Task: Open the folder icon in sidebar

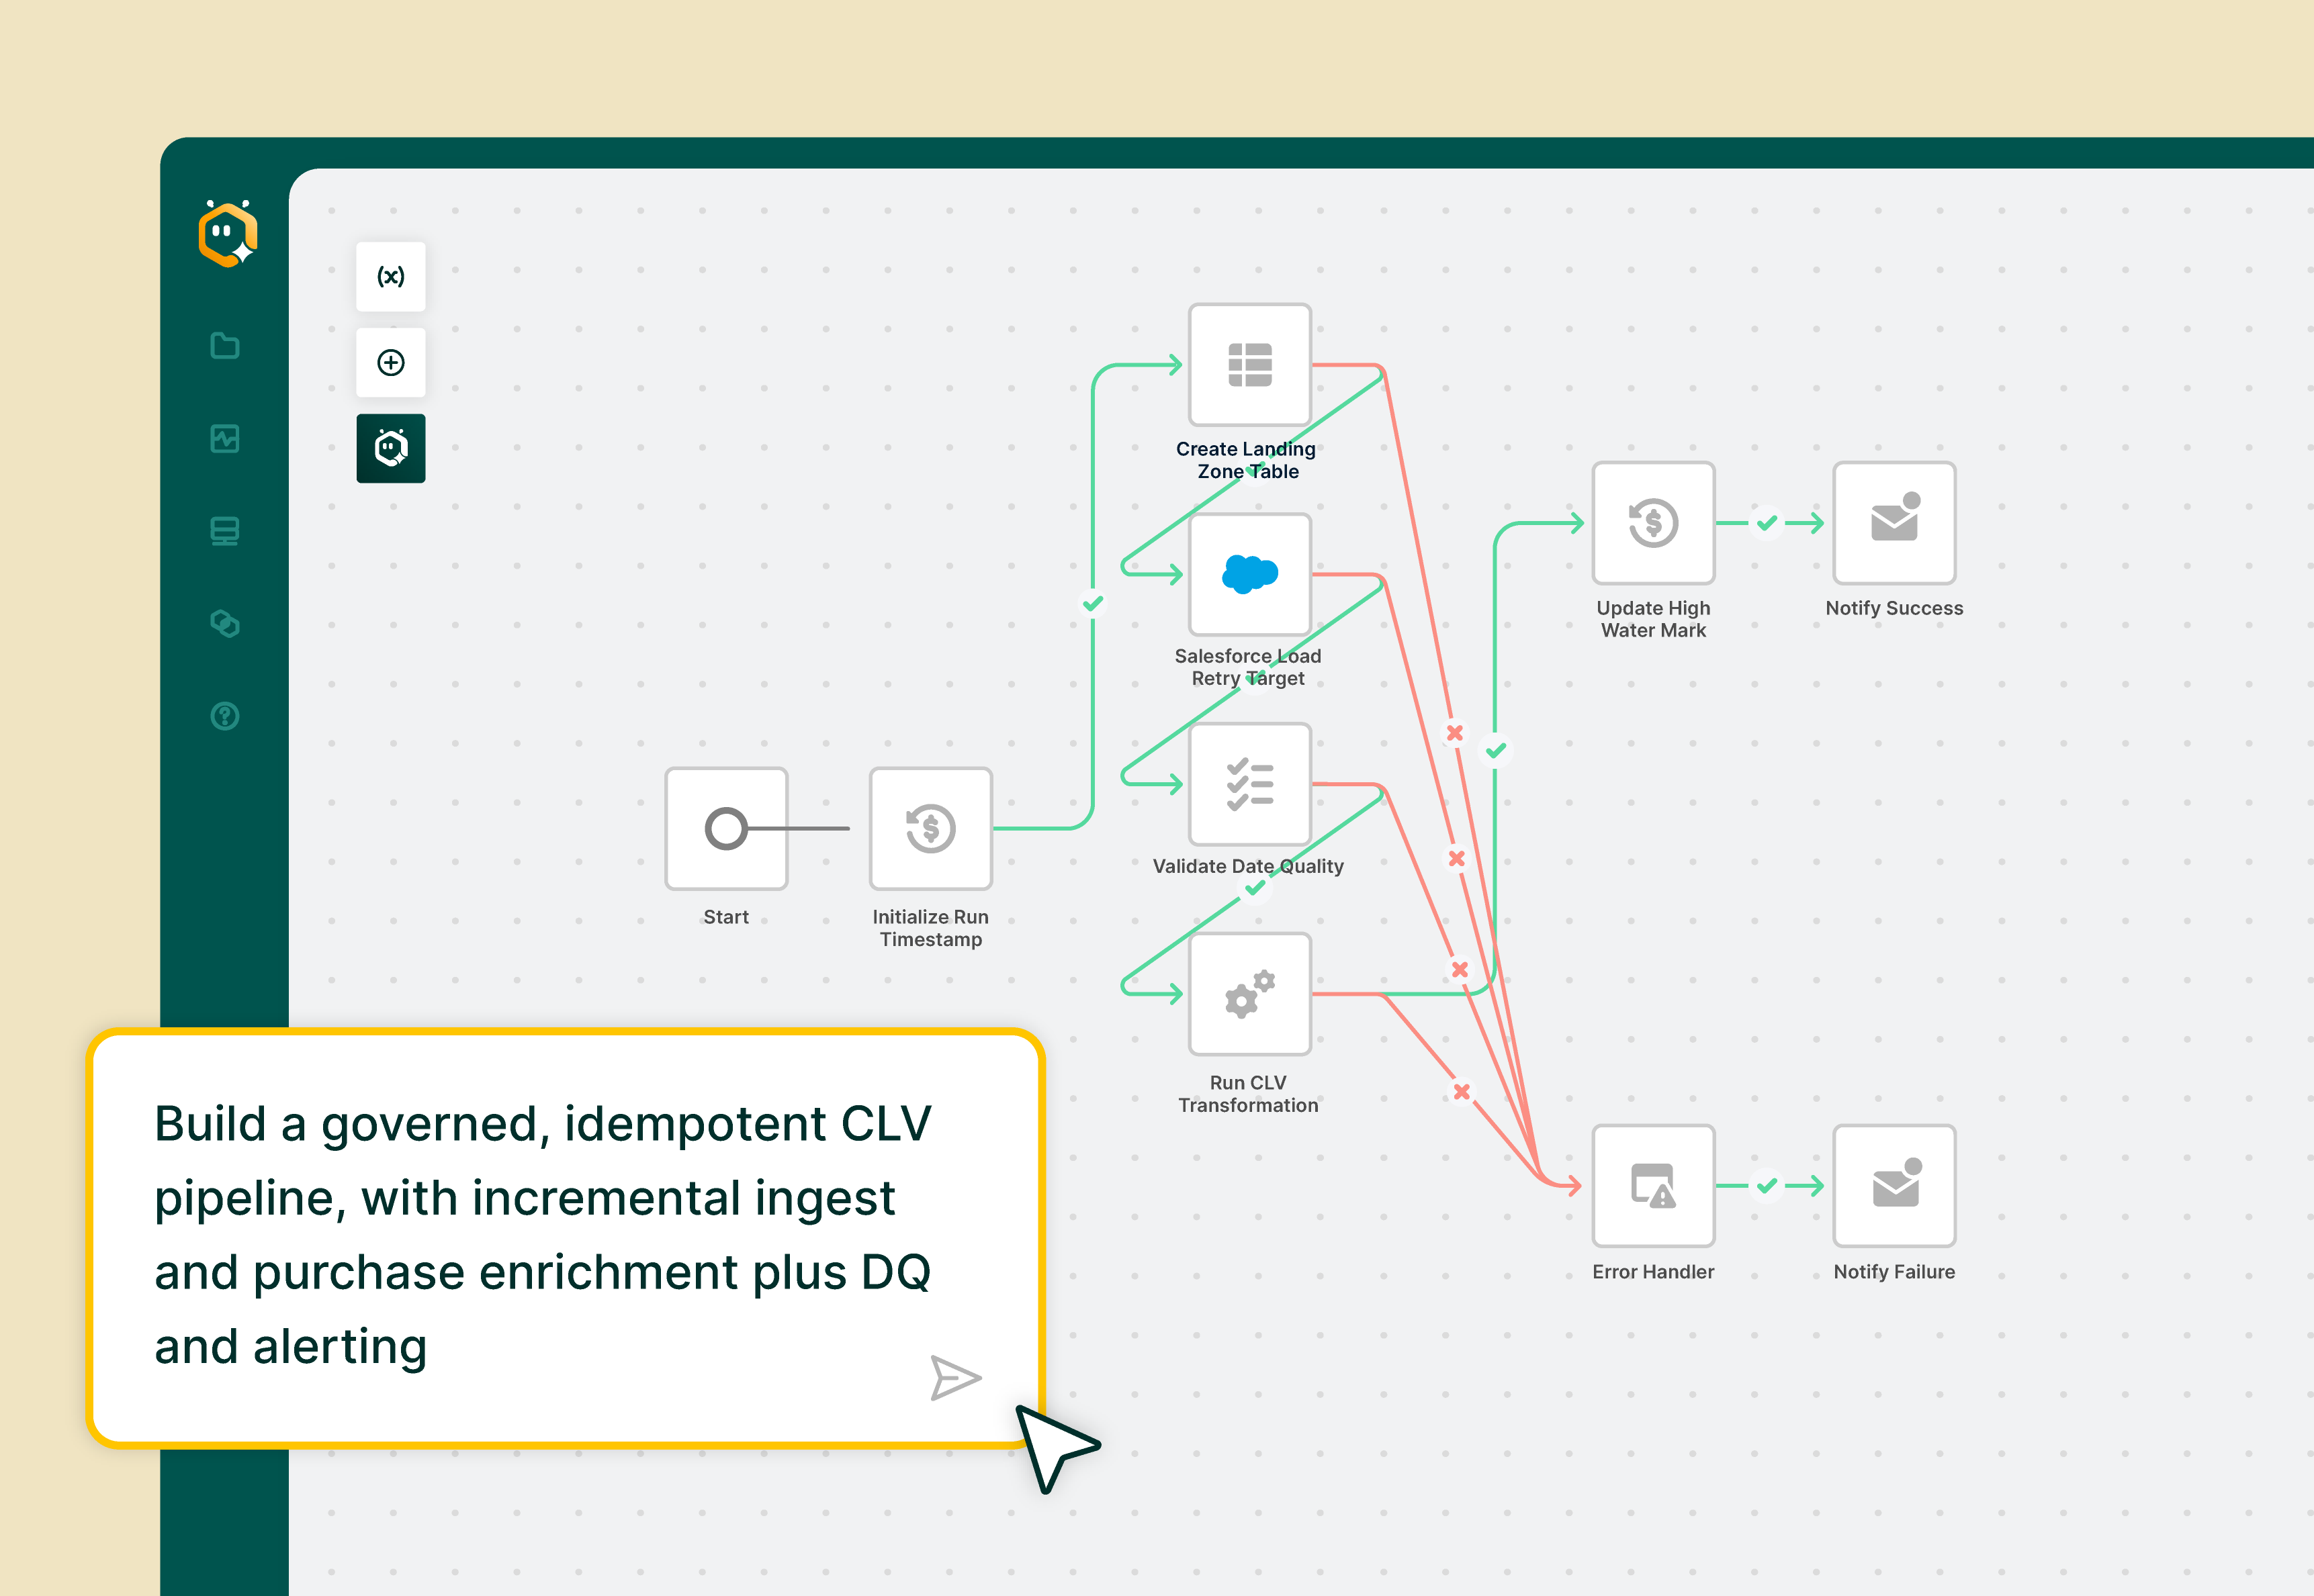Action: click(225, 346)
